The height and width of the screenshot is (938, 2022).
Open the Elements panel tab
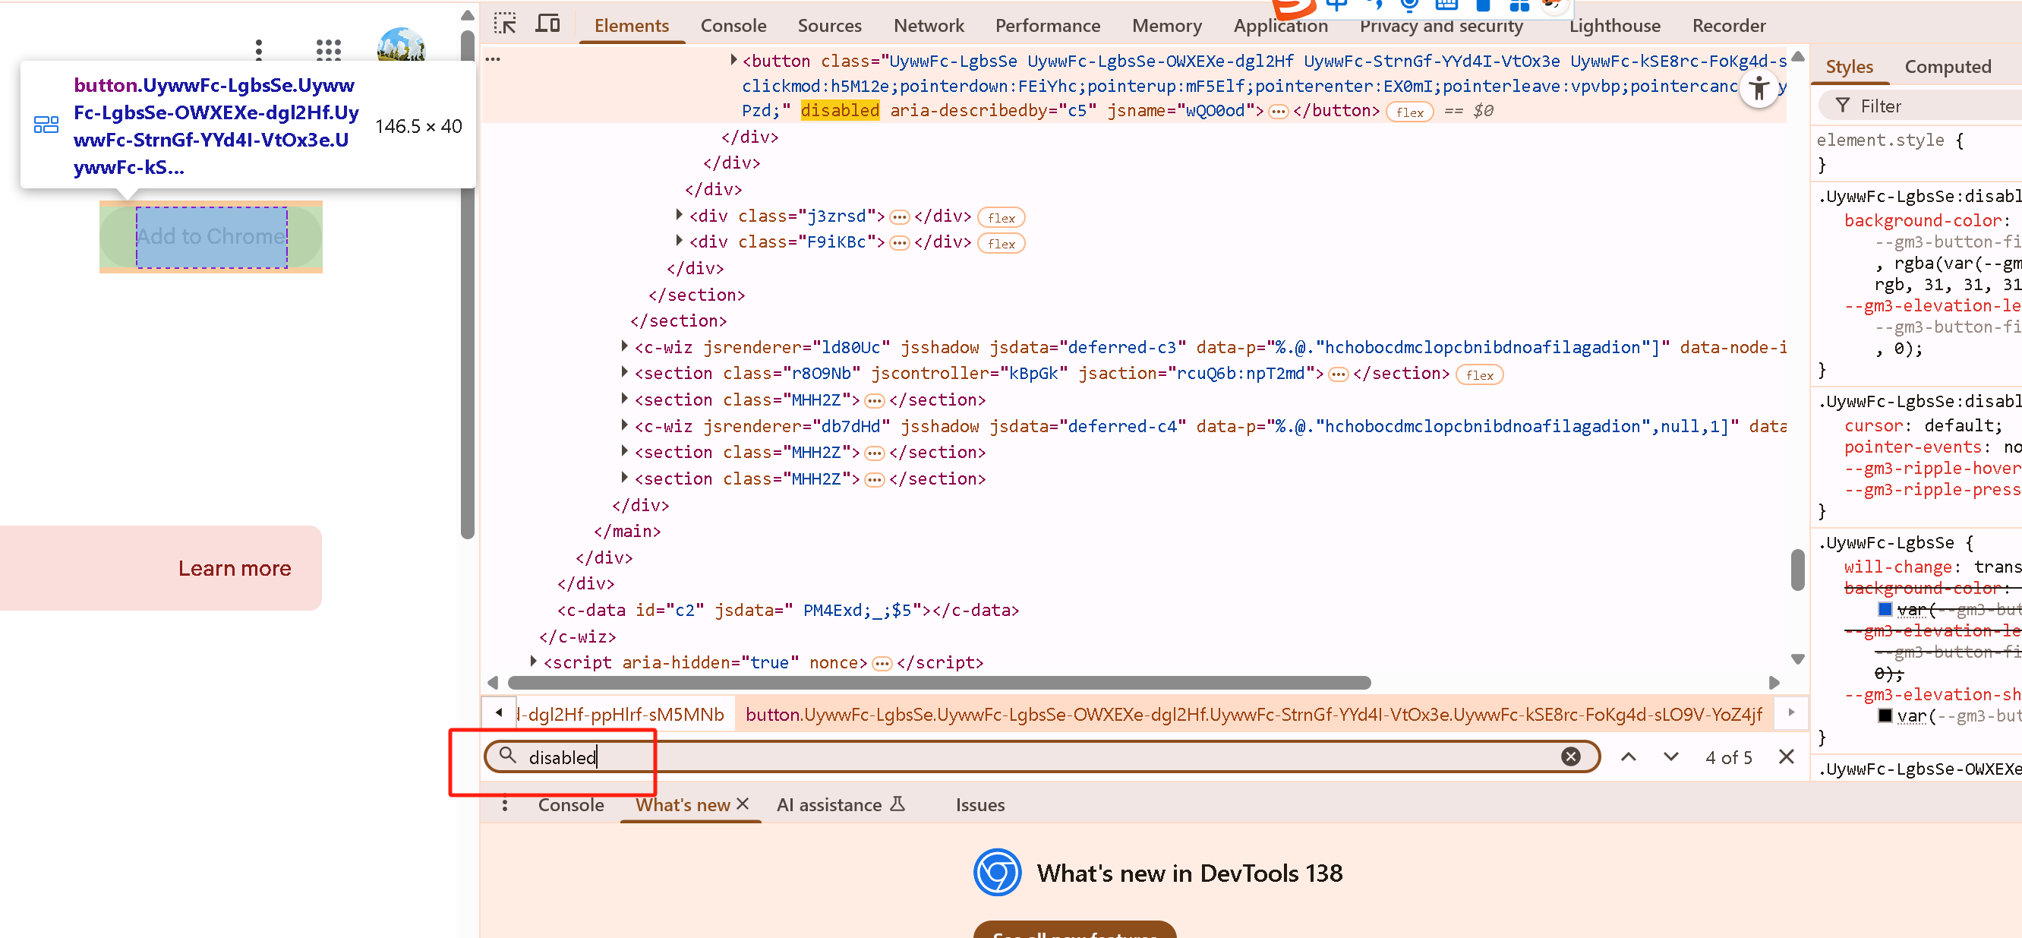[631, 26]
